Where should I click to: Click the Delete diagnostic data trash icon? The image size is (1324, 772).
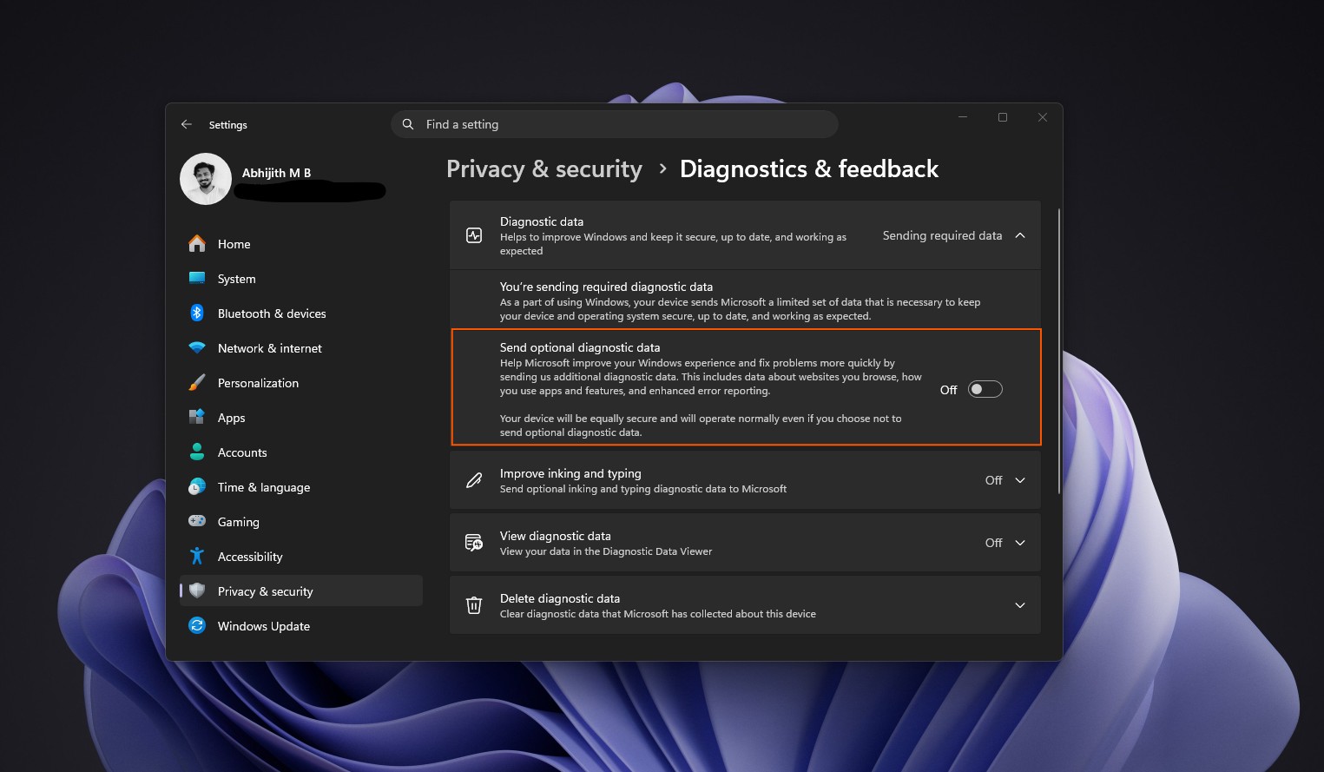(x=474, y=605)
